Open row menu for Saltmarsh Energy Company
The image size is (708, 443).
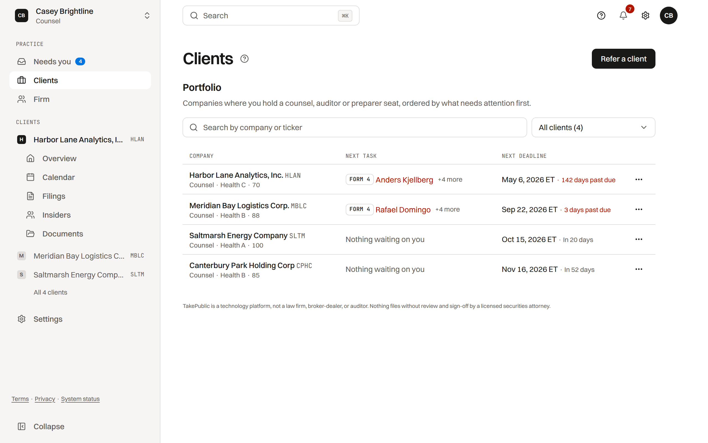639,239
